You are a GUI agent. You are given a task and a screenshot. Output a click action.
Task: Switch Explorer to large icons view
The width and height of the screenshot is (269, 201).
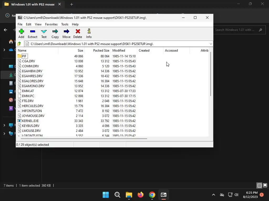coord(265,185)
